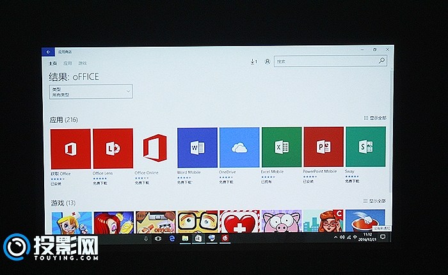Click the store window vertical scrollbar

(390, 130)
